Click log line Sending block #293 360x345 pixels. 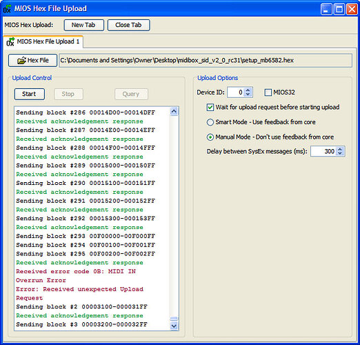[x=86, y=236]
